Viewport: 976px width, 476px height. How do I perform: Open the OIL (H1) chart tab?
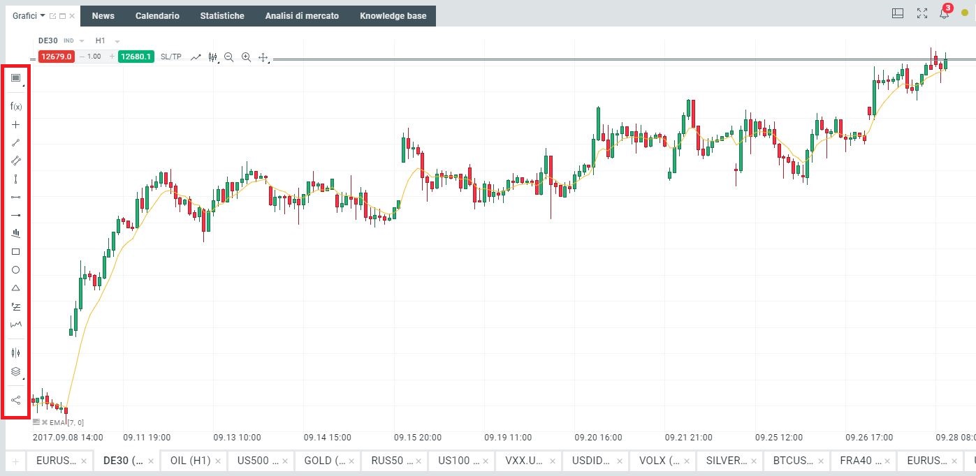pyautogui.click(x=190, y=461)
